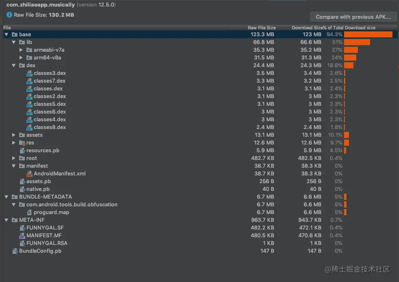Select the AndroidManifest.xml file name
The image size is (399, 282).
59,174
